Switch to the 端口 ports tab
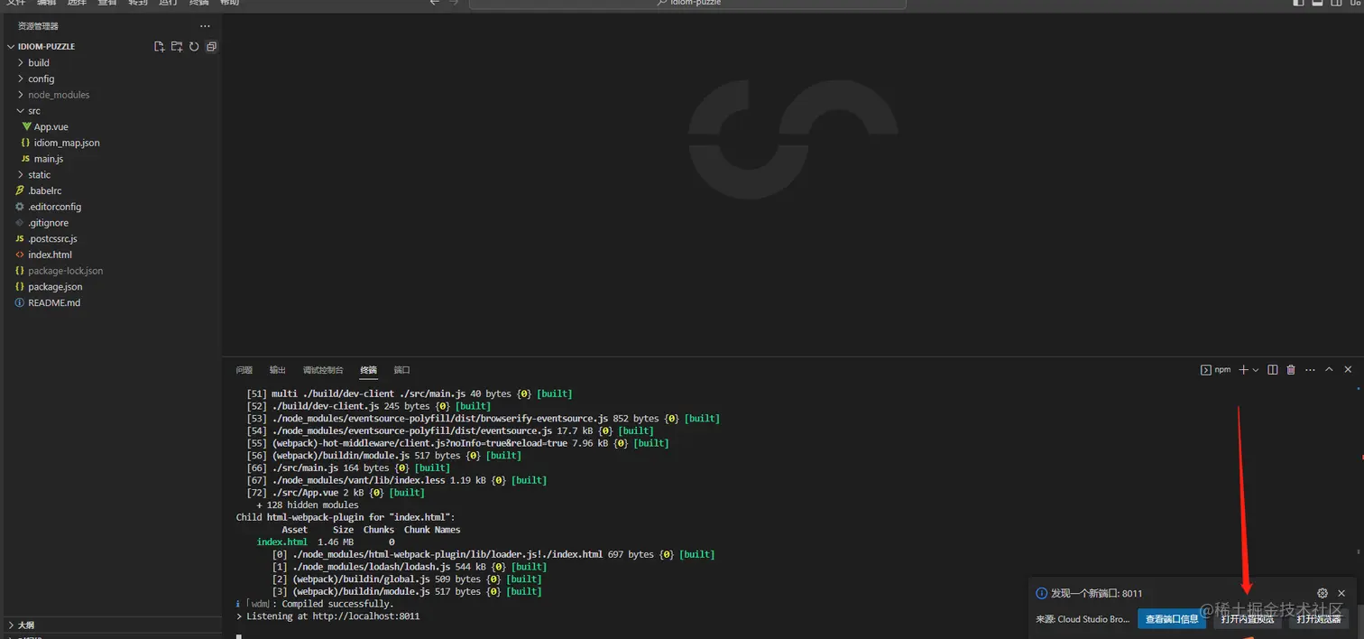 click(402, 370)
